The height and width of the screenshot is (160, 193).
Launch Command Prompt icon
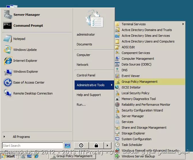tap(7, 26)
